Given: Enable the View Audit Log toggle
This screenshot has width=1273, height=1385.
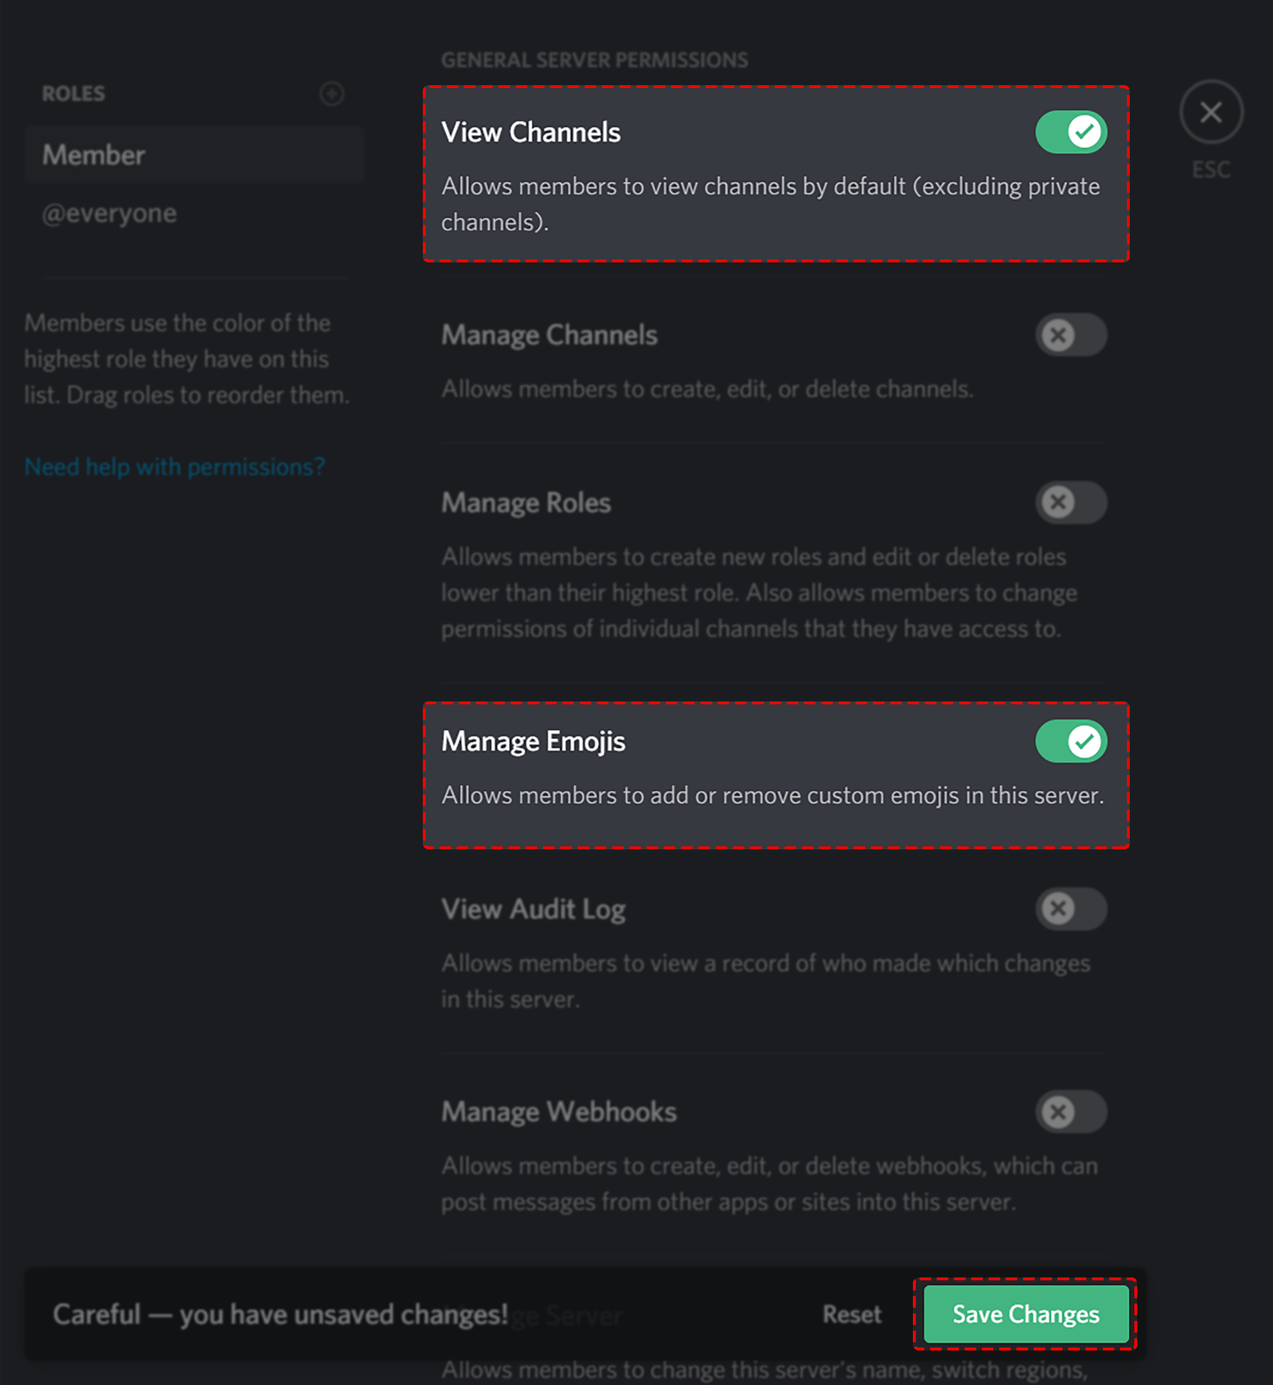Looking at the screenshot, I should [x=1071, y=909].
